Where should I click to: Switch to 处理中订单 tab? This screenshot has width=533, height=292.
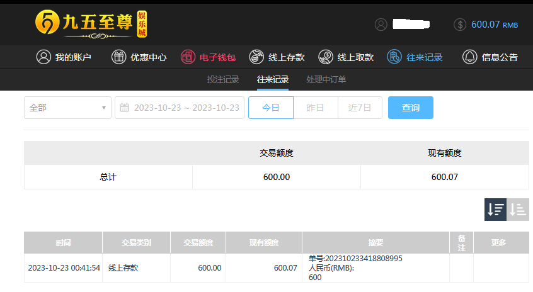326,79
